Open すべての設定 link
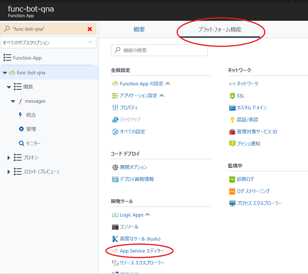This screenshot has height=274, width=308. tap(132, 132)
